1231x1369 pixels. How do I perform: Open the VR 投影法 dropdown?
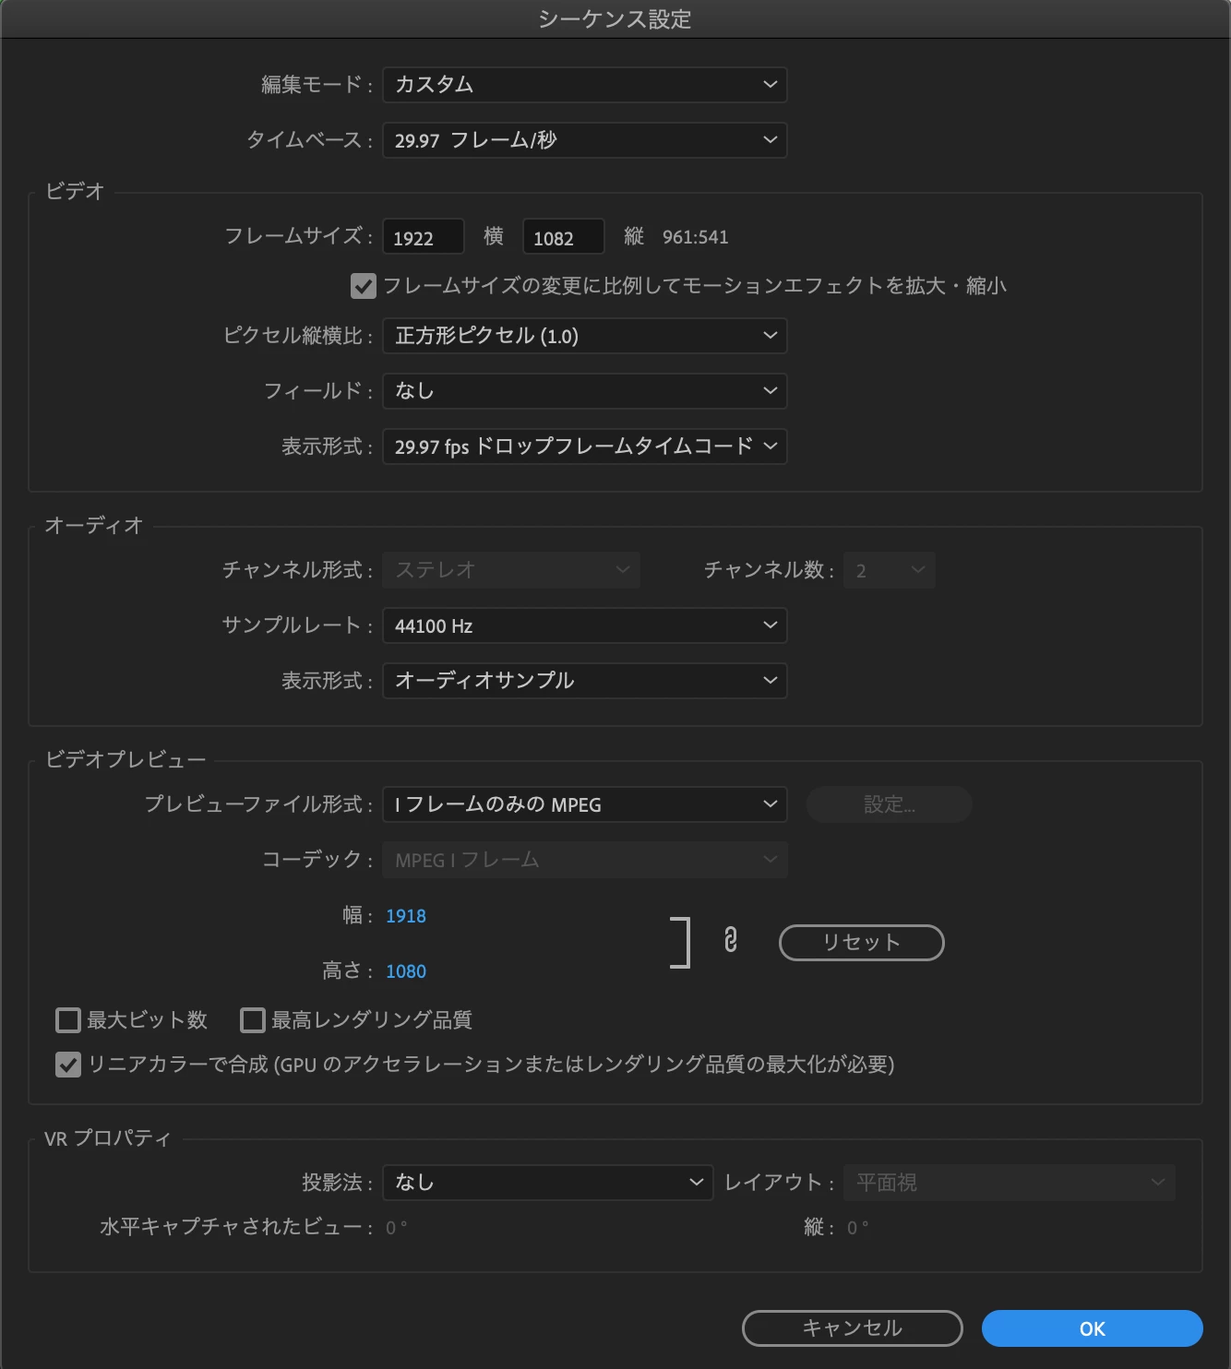548,1183
